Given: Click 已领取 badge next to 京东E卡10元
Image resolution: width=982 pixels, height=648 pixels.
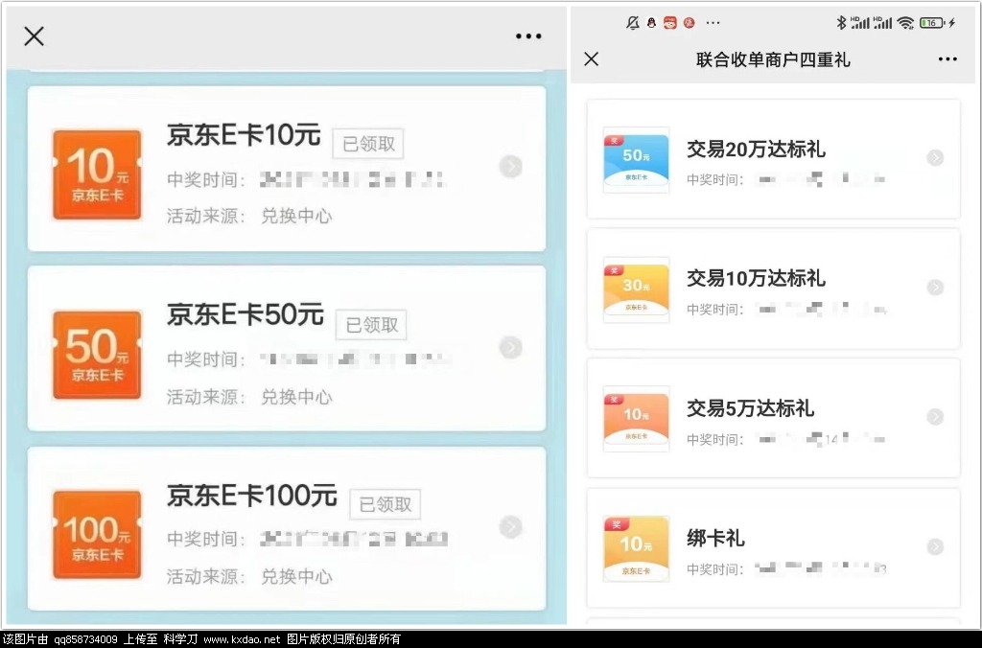Looking at the screenshot, I should (x=368, y=144).
